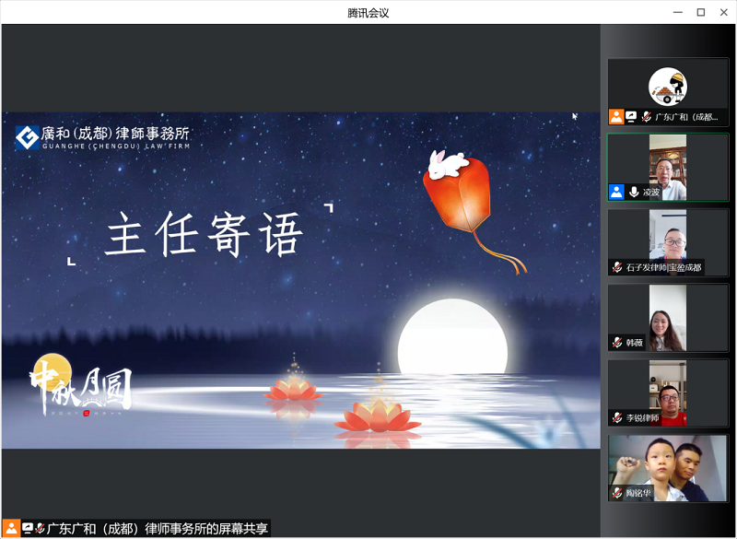
Task: Click the blue user icon on 凌波 tile
Action: 616,192
